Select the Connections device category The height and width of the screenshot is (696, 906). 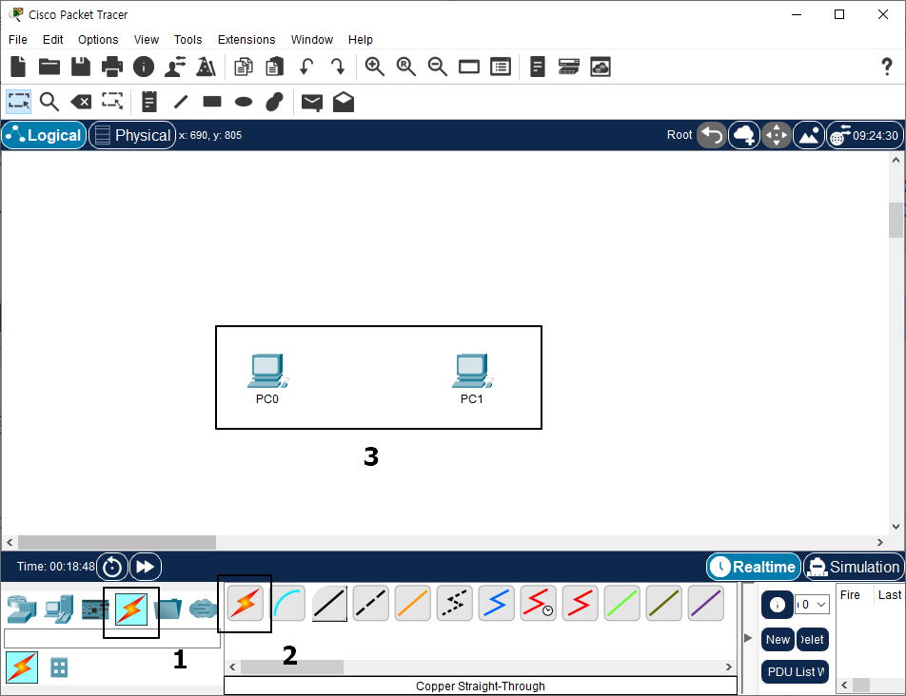131,609
